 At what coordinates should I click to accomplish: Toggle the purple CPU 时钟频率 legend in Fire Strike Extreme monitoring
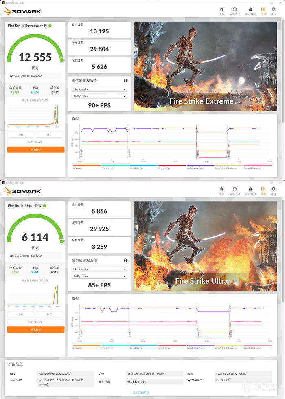201,167
